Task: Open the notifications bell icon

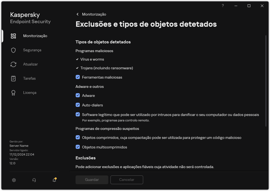Action: point(54,180)
